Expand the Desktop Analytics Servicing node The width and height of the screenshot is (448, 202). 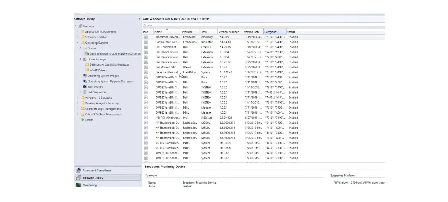coord(78,103)
